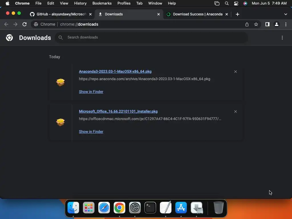Open Chrome's three-dot browser menu
The width and height of the screenshot is (292, 219).
pos(286,24)
